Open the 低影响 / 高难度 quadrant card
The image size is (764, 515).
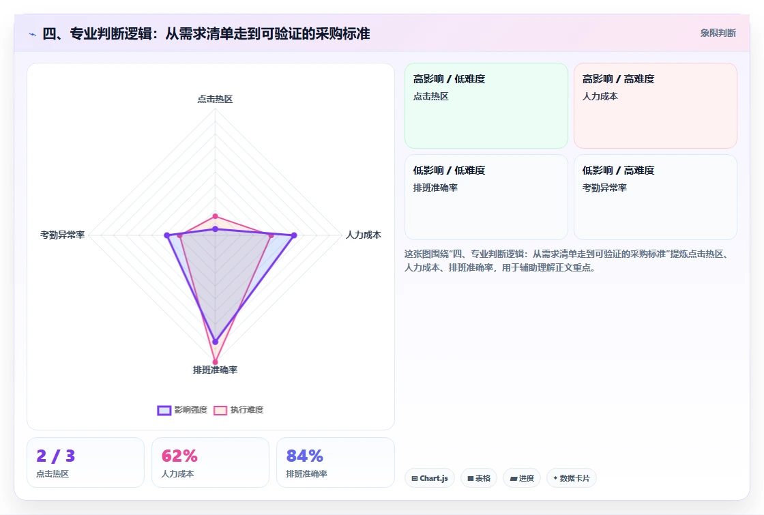point(656,197)
